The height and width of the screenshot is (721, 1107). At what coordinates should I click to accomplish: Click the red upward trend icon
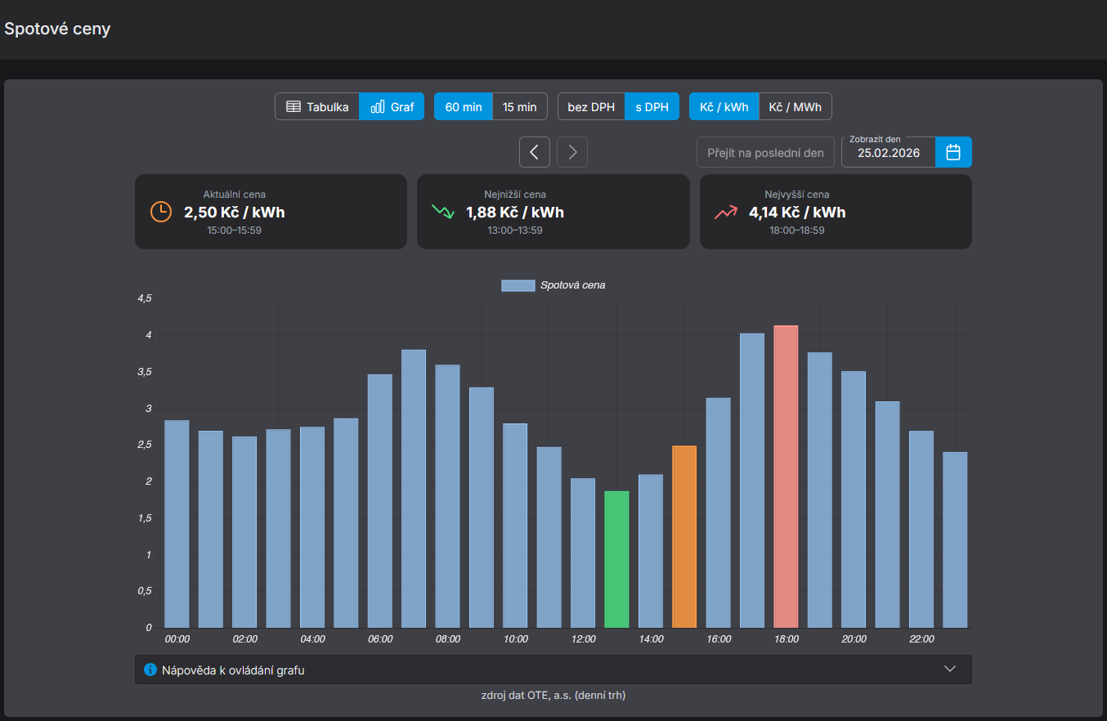725,212
